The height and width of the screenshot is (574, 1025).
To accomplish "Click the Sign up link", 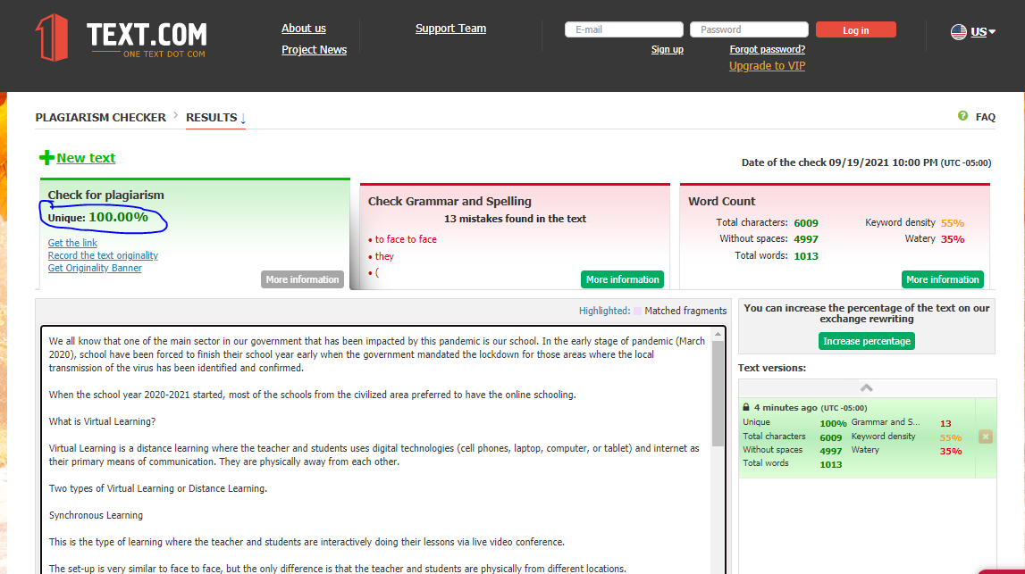I will point(667,50).
